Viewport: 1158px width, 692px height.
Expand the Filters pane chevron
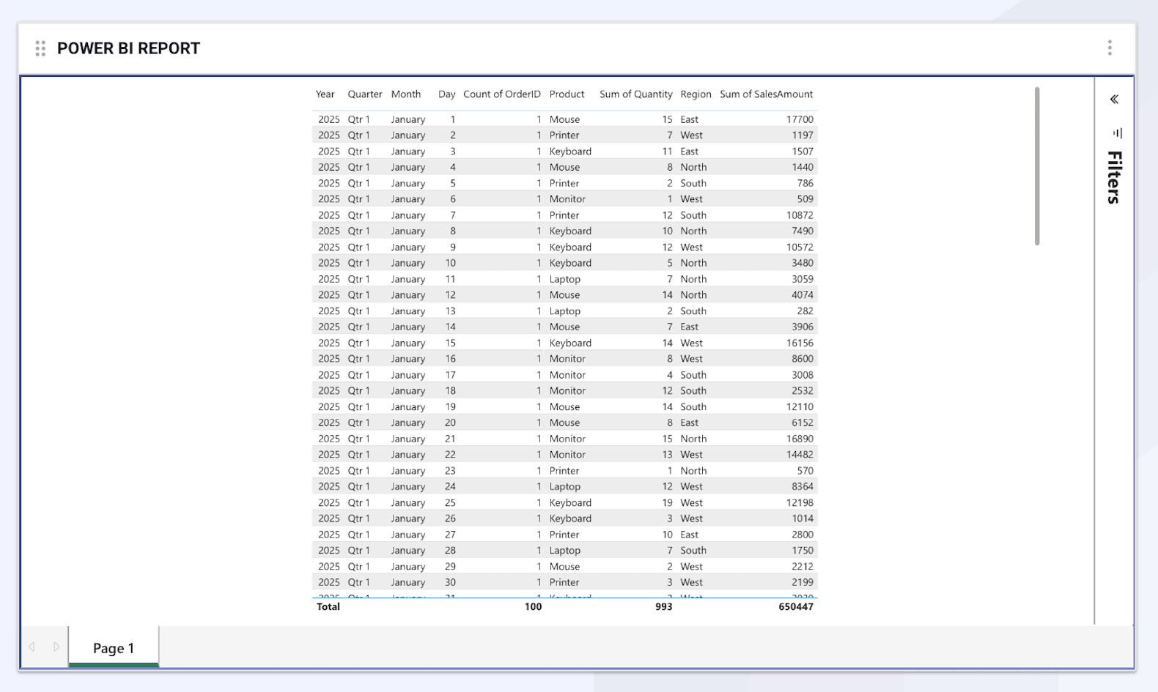click(x=1114, y=100)
